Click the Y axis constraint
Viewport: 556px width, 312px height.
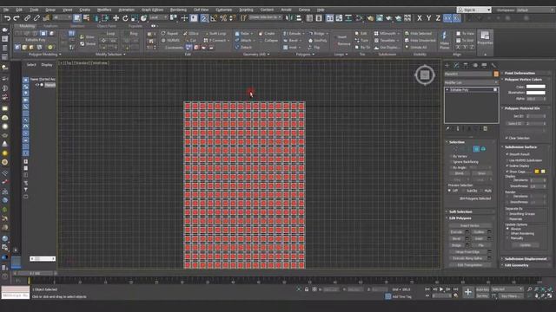(428, 18)
